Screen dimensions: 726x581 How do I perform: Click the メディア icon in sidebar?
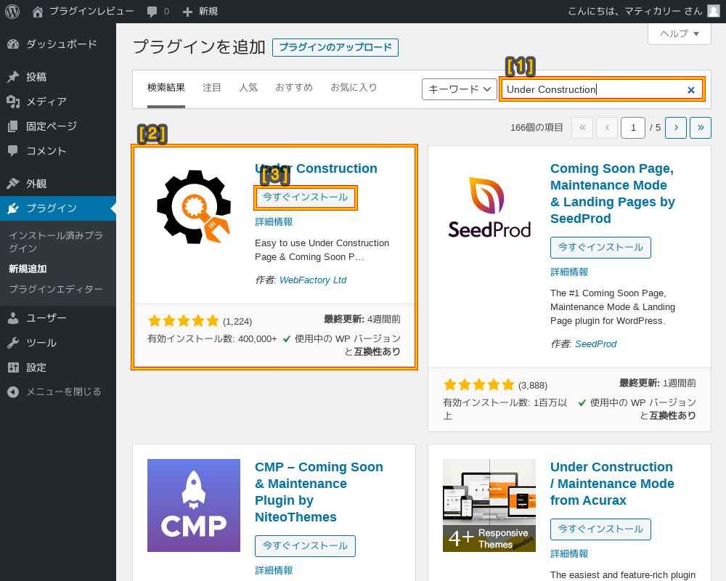(13, 102)
